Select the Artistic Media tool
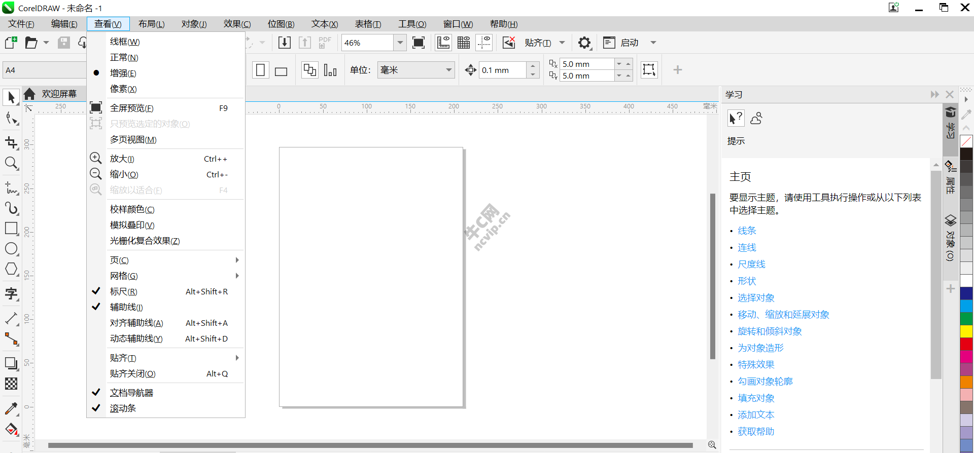974x453 pixels. [x=11, y=208]
